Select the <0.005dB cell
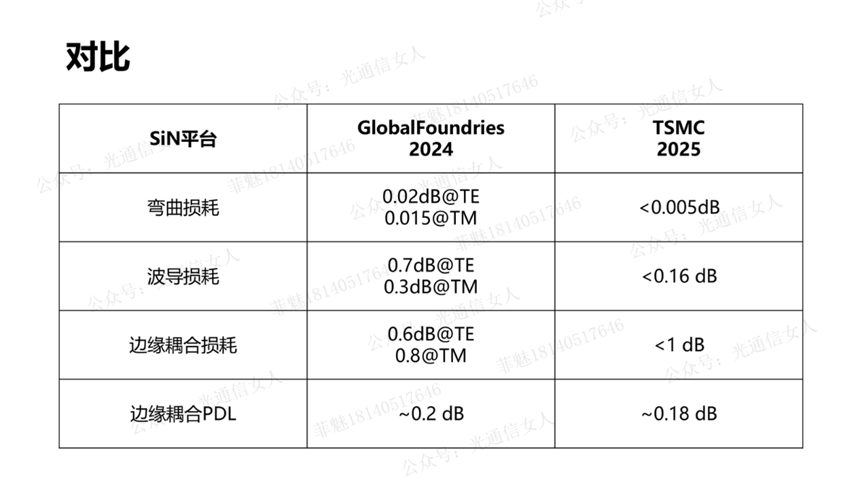The width and height of the screenshot is (862, 485). pos(679,207)
